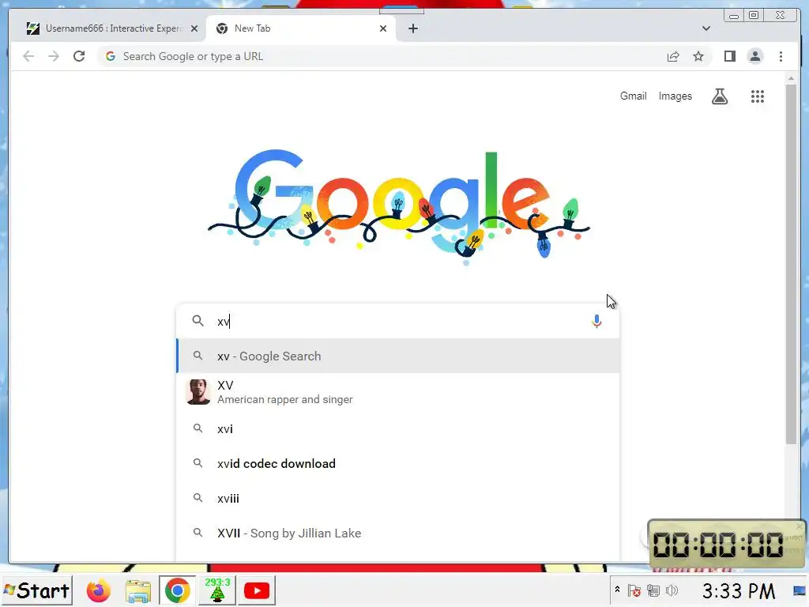Click the show desktop icon beside clock
Image resolution: width=809 pixels, height=607 pixels.
pyautogui.click(x=800, y=591)
